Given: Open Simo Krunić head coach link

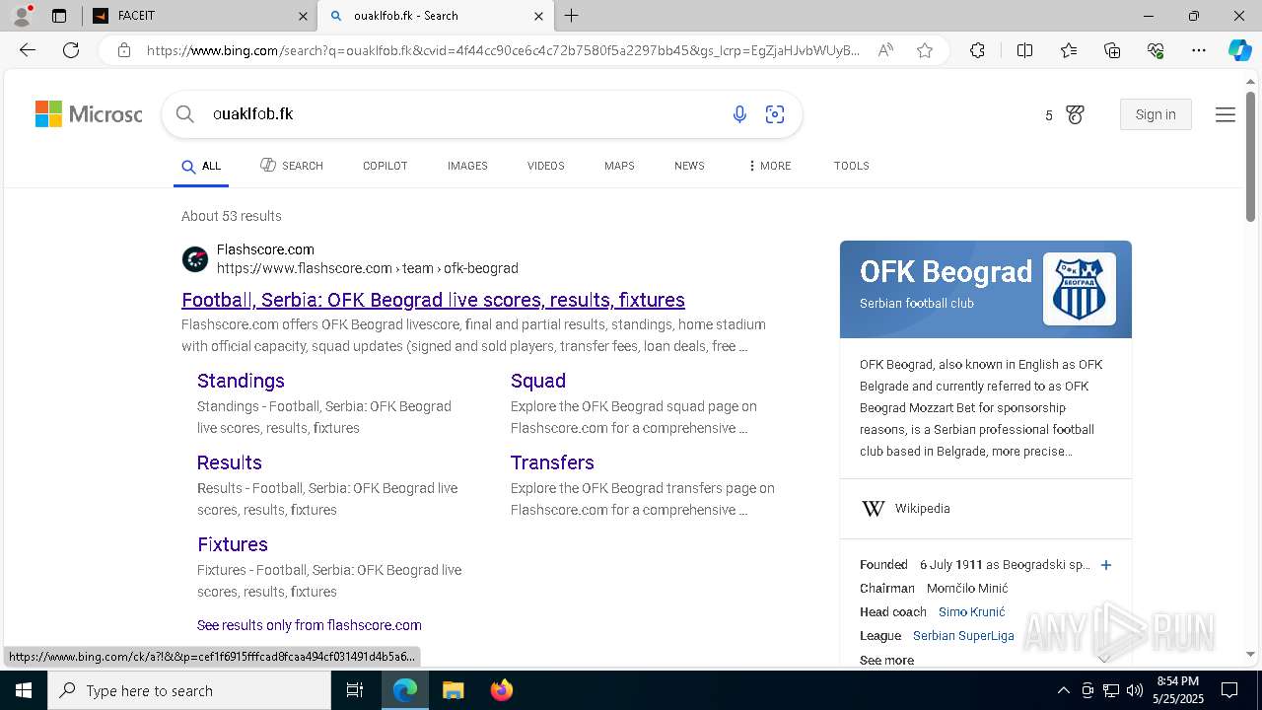Looking at the screenshot, I should [972, 612].
